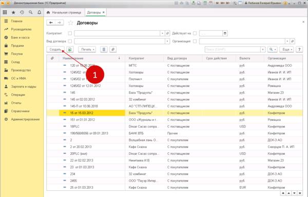Open notifications bell icon
The image size is (308, 197).
tap(40, 12)
